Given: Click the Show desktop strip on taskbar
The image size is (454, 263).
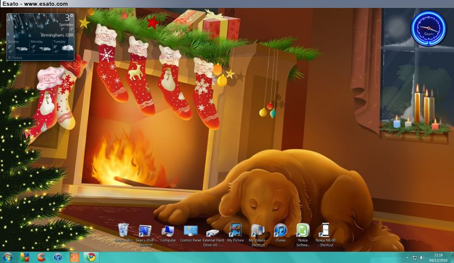Looking at the screenshot, I should point(452,257).
